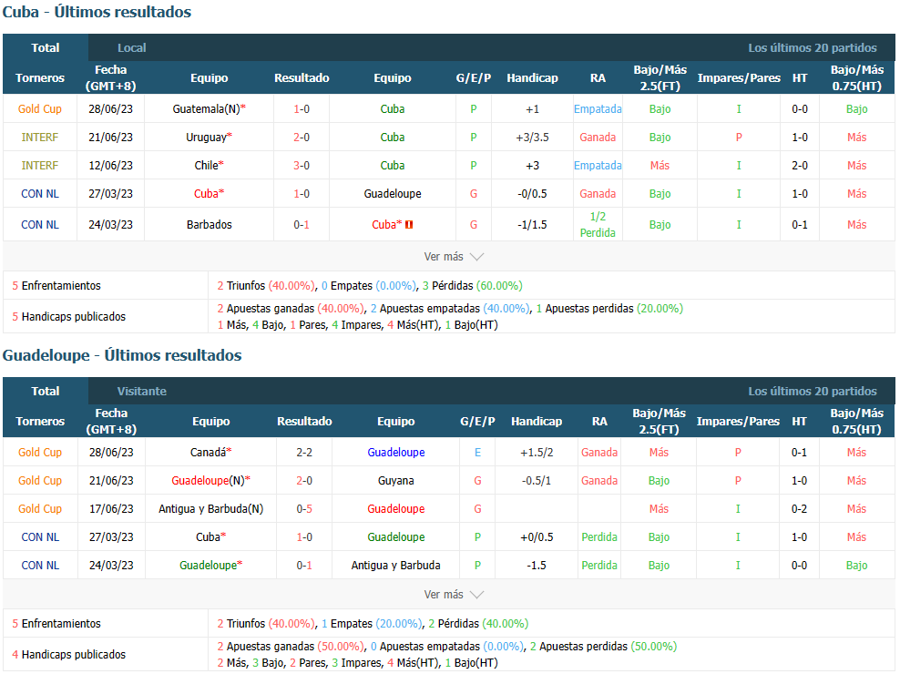900x674 pixels.
Task: Click Gold Cup in the 17/06/23 row
Action: (39, 508)
